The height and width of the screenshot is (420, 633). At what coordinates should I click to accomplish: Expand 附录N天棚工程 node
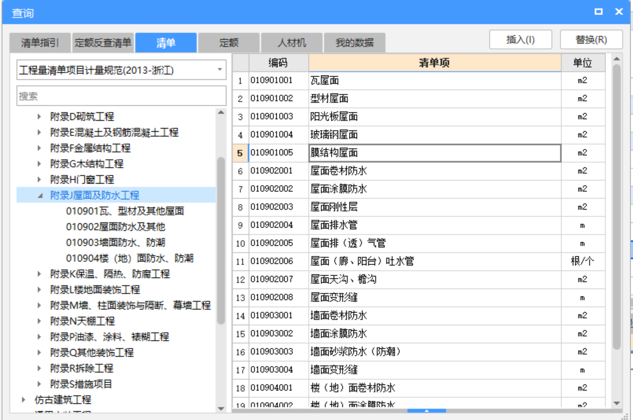(39, 321)
